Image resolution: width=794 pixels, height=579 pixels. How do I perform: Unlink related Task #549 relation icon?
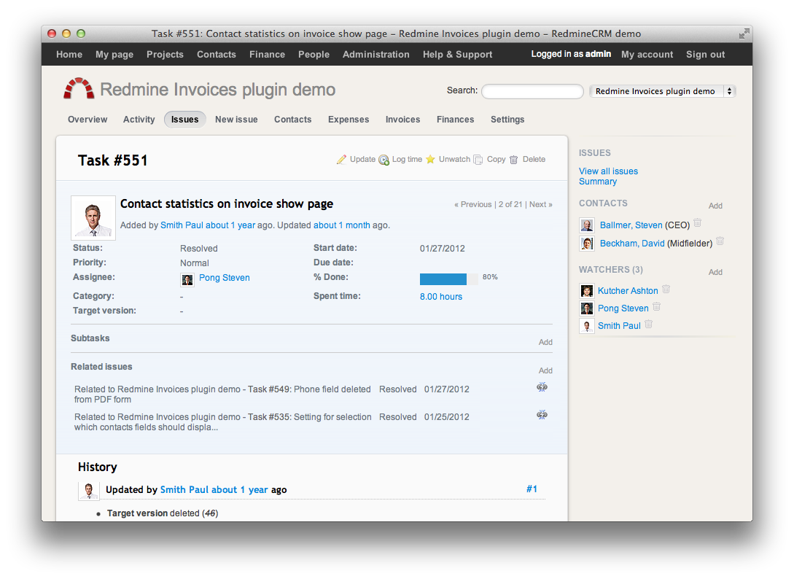[542, 387]
